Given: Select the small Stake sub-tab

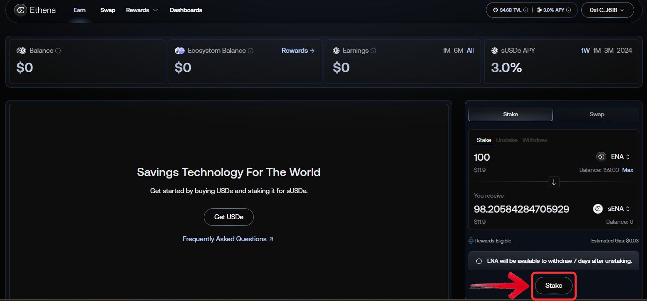Looking at the screenshot, I should (x=484, y=140).
